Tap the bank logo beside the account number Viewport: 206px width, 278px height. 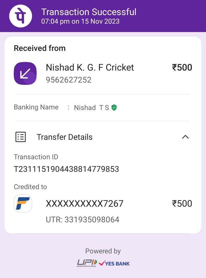[23, 204]
